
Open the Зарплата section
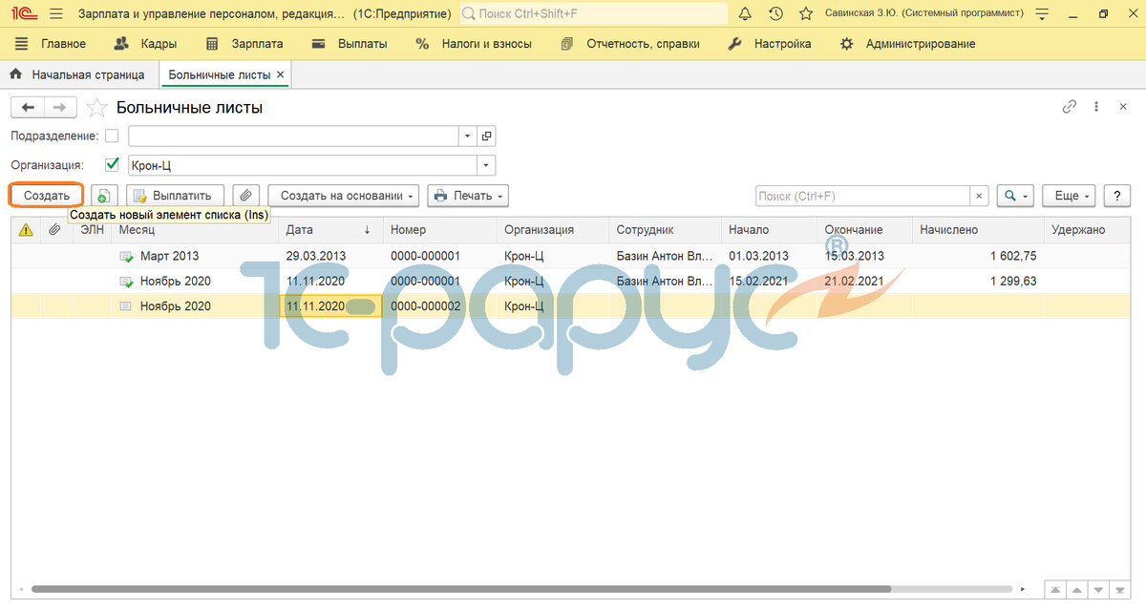pos(244,44)
